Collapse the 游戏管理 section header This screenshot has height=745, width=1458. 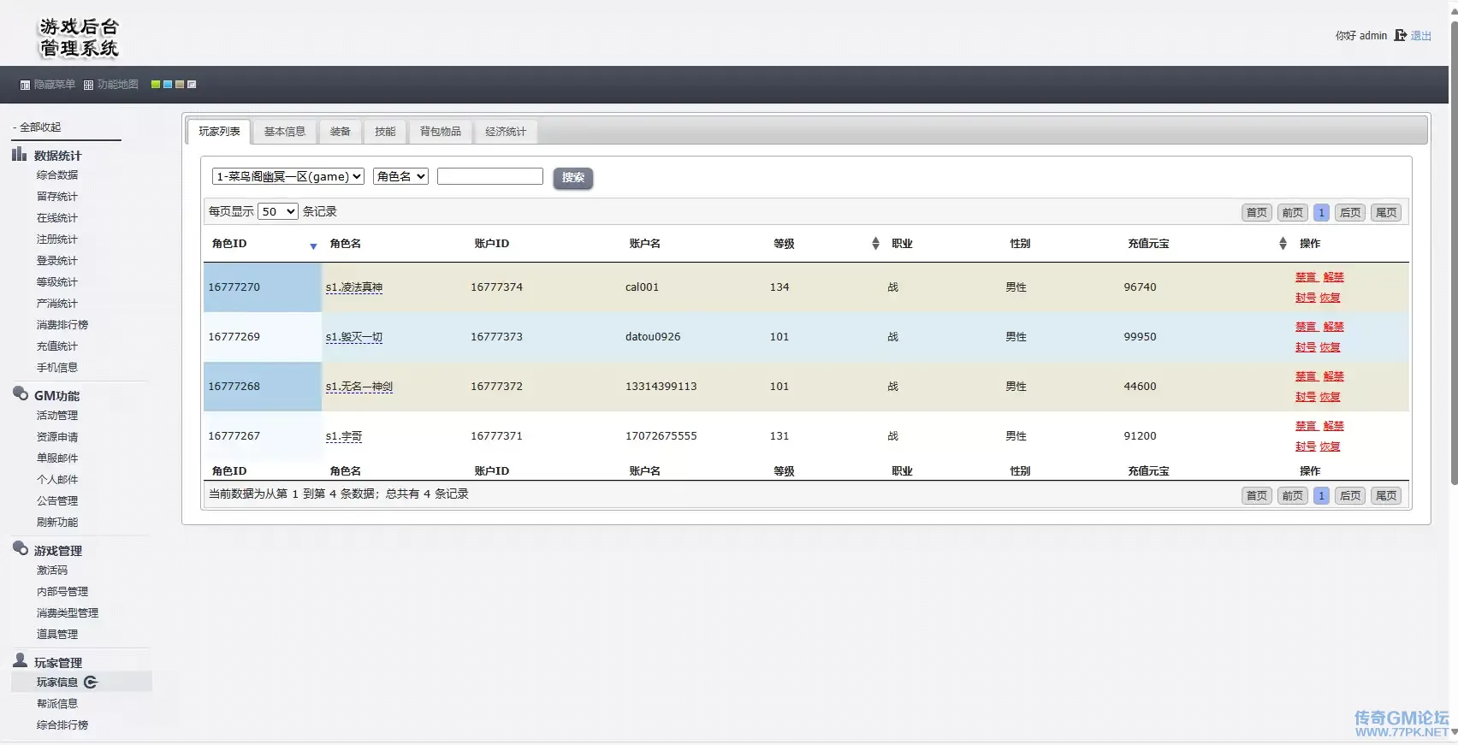click(x=58, y=551)
